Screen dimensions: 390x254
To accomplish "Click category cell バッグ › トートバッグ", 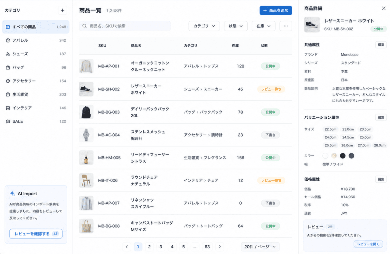I will click(x=203, y=226).
